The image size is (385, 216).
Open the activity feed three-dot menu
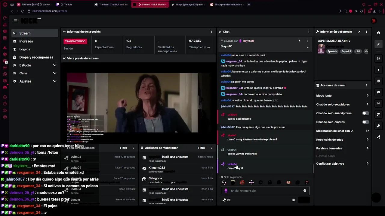pos(133,148)
